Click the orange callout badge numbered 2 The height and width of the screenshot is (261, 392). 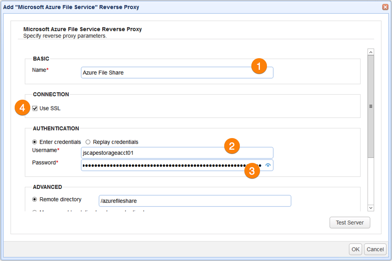click(232, 146)
